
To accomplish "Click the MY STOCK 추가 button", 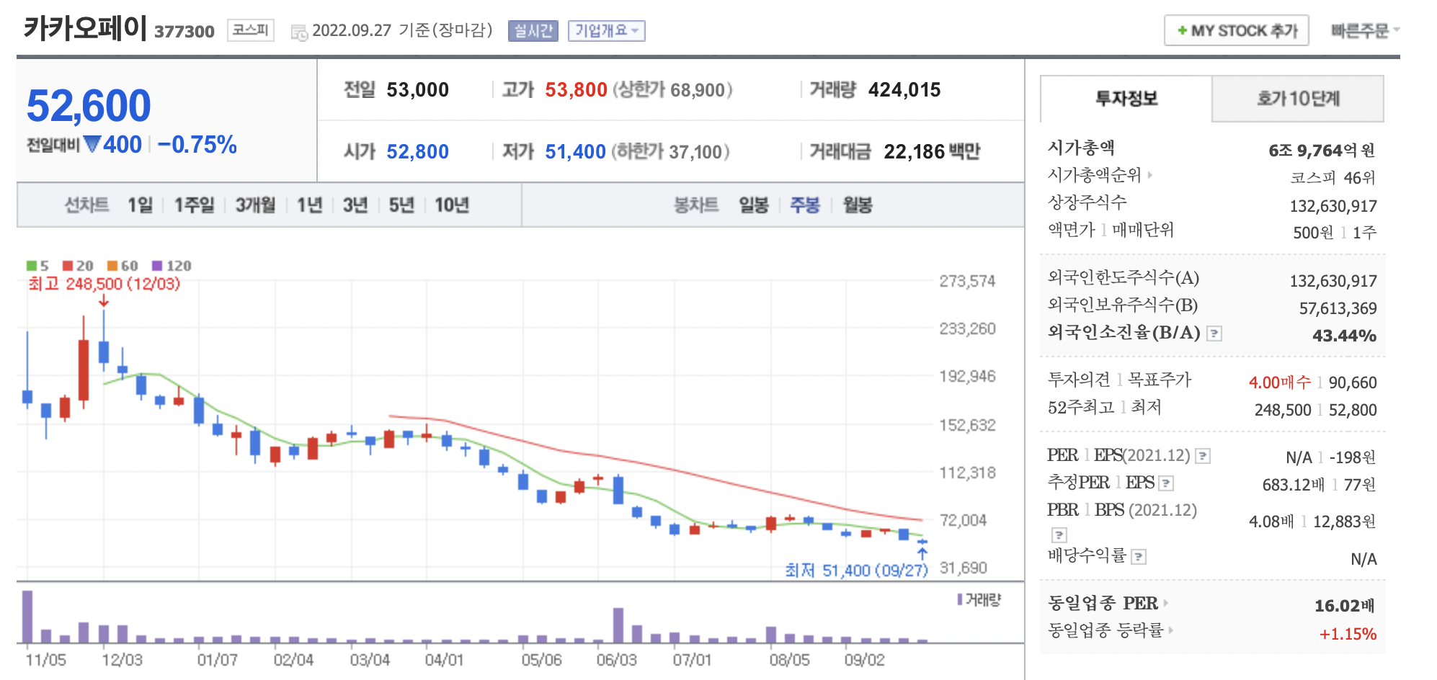I will (x=1237, y=30).
